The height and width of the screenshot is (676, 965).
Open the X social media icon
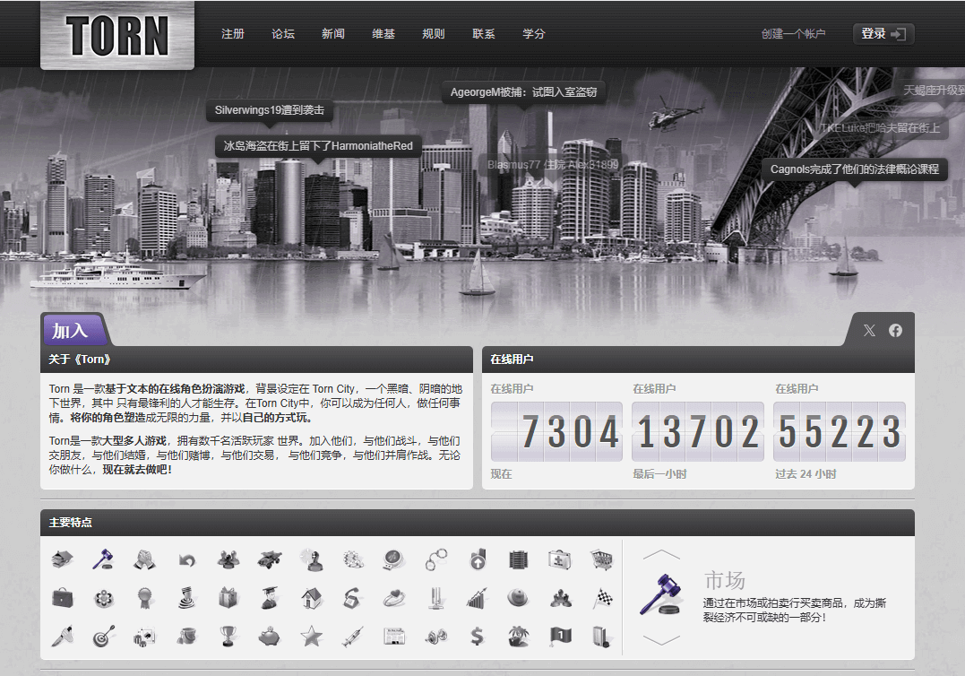pyautogui.click(x=869, y=331)
